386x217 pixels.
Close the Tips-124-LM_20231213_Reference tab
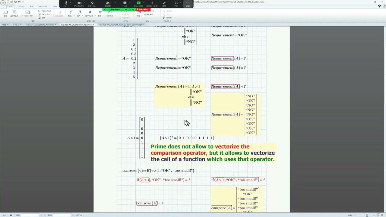(56, 25)
